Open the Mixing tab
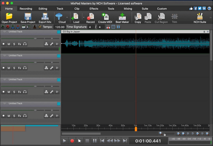Viewport: 213px width, 146px height. tap(128, 9)
